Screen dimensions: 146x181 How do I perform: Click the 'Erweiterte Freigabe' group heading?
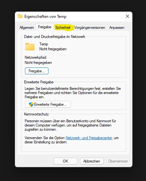click(x=39, y=82)
